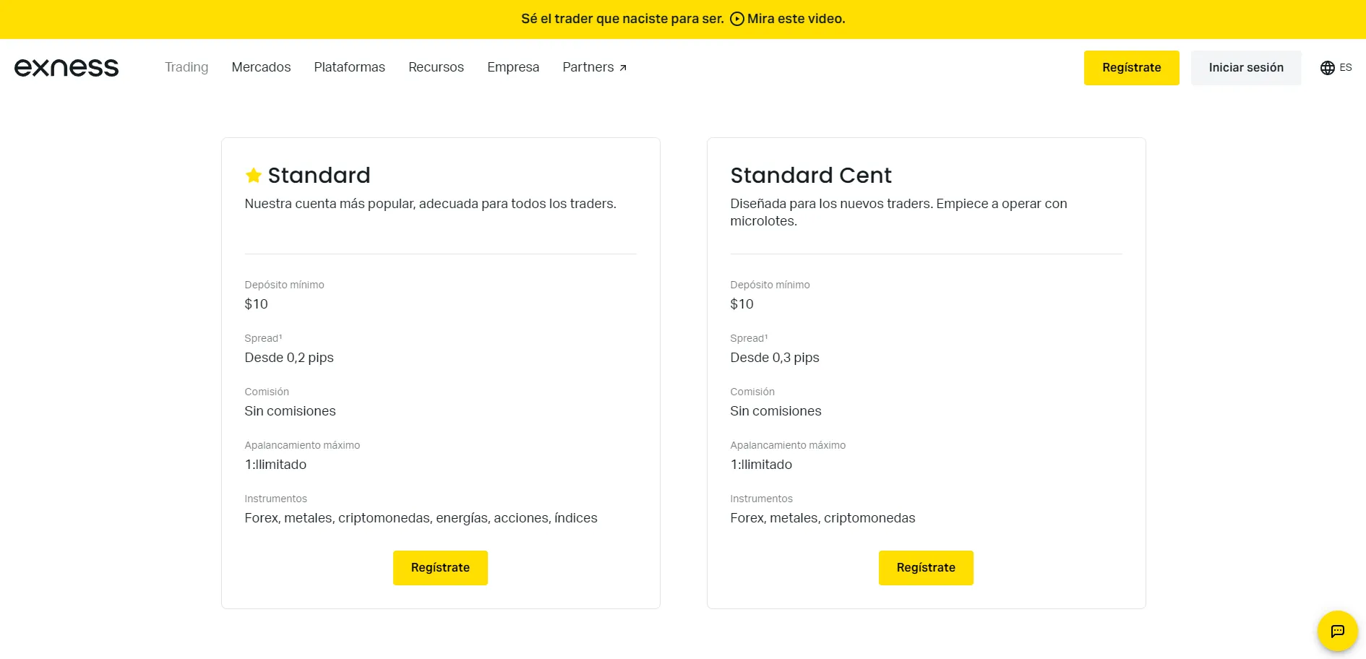1366x659 pixels.
Task: Click 'Diseñada para los nuevos traders' description
Action: point(898,212)
